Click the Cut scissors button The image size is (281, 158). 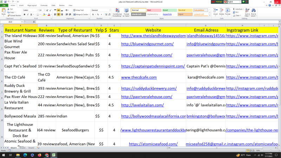click(10, 9)
